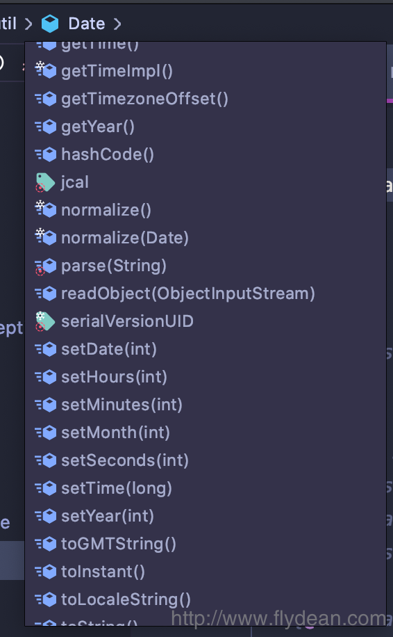Click the private method icon beside parse(String)
This screenshot has height=637, width=393.
pos(45,266)
